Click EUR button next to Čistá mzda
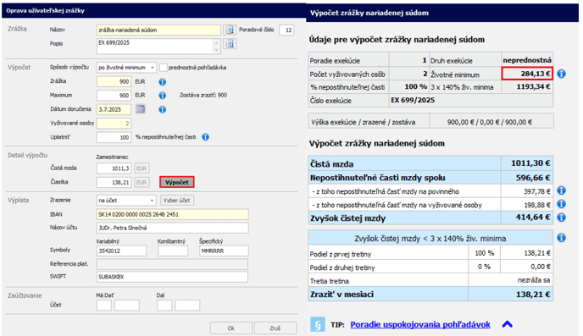This screenshot has width=583, height=336. tap(142, 168)
